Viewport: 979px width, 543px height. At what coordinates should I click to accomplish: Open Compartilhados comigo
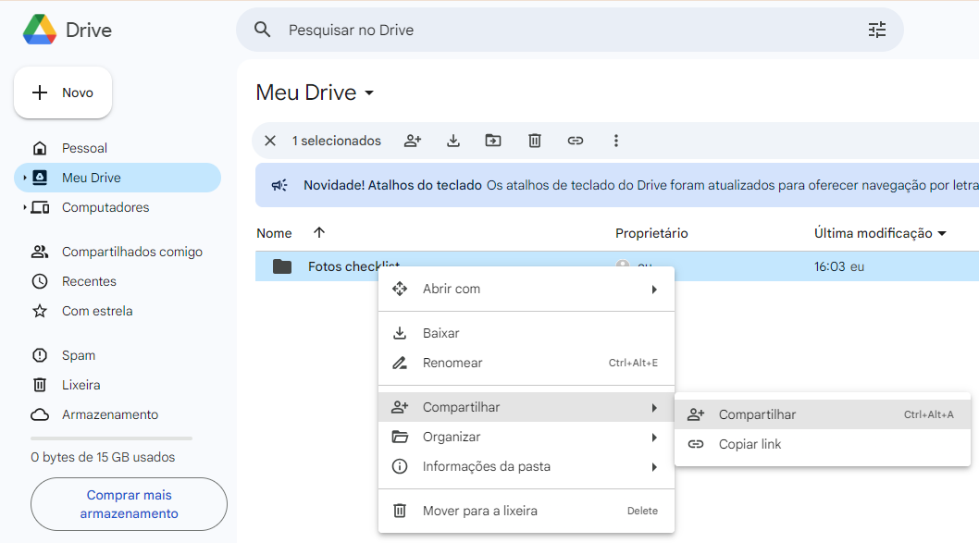[131, 252]
